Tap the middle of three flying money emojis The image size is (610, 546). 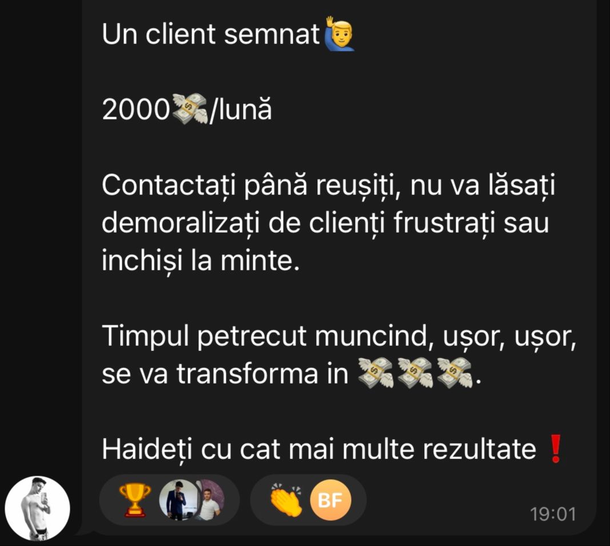414,373
